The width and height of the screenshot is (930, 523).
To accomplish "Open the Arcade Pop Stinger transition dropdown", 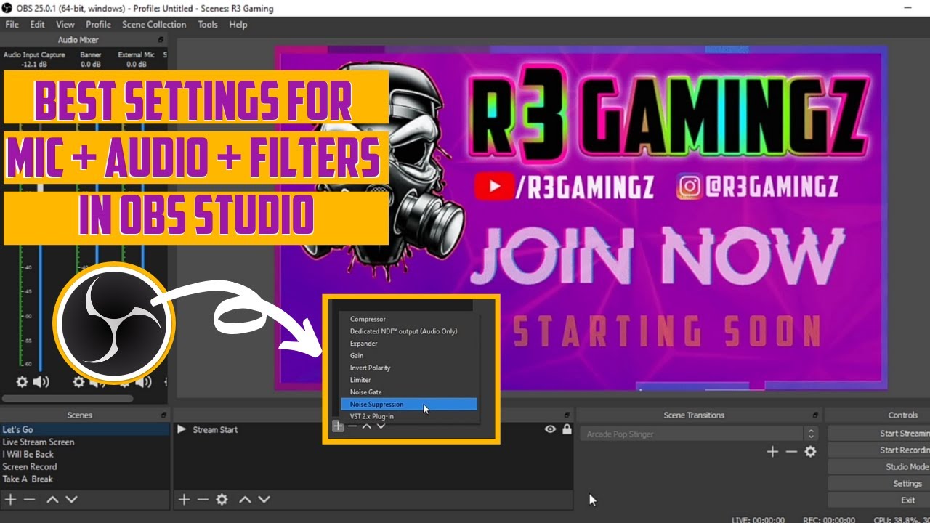I will tap(698, 434).
